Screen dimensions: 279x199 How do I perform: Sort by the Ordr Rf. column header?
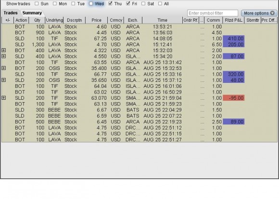(x=191, y=20)
